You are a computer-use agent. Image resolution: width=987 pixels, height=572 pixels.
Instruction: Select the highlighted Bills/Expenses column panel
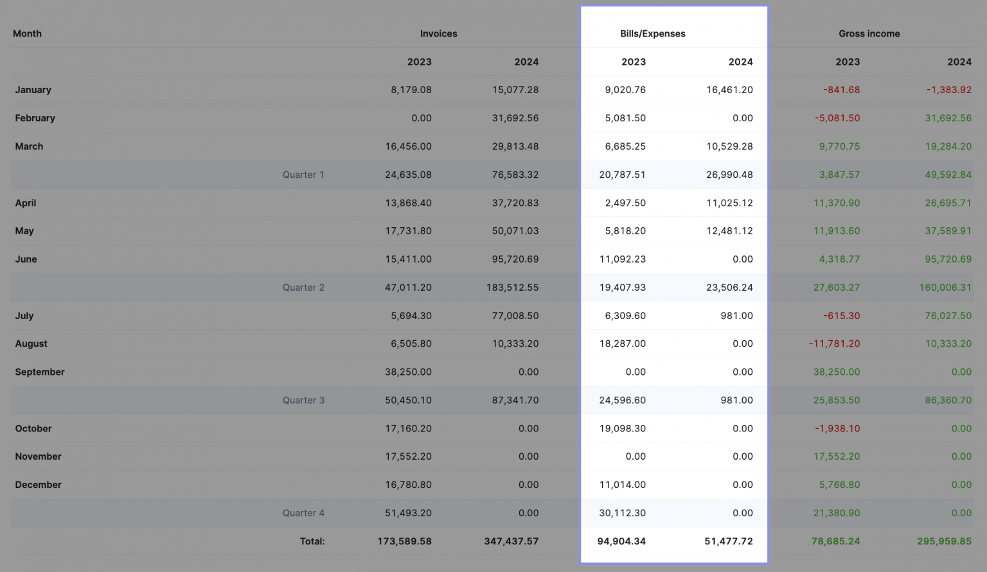[674, 284]
